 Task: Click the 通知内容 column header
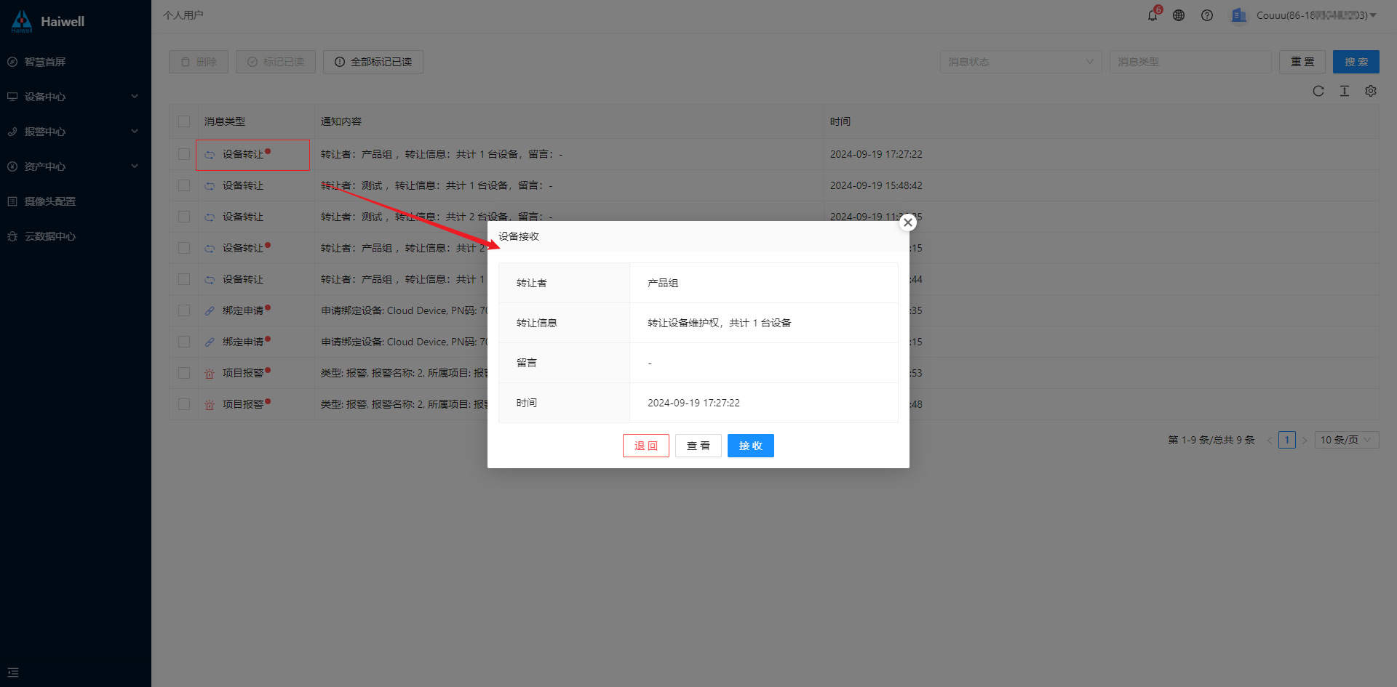[341, 121]
